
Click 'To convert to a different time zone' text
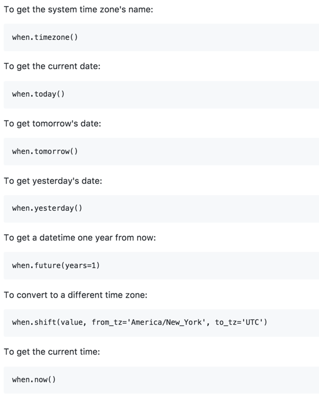click(75, 295)
